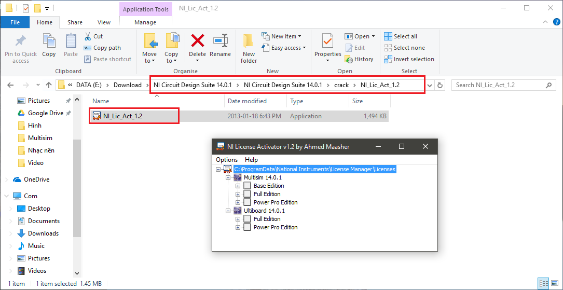
Task: Switch to the Home tab
Action: pyautogui.click(x=45, y=22)
